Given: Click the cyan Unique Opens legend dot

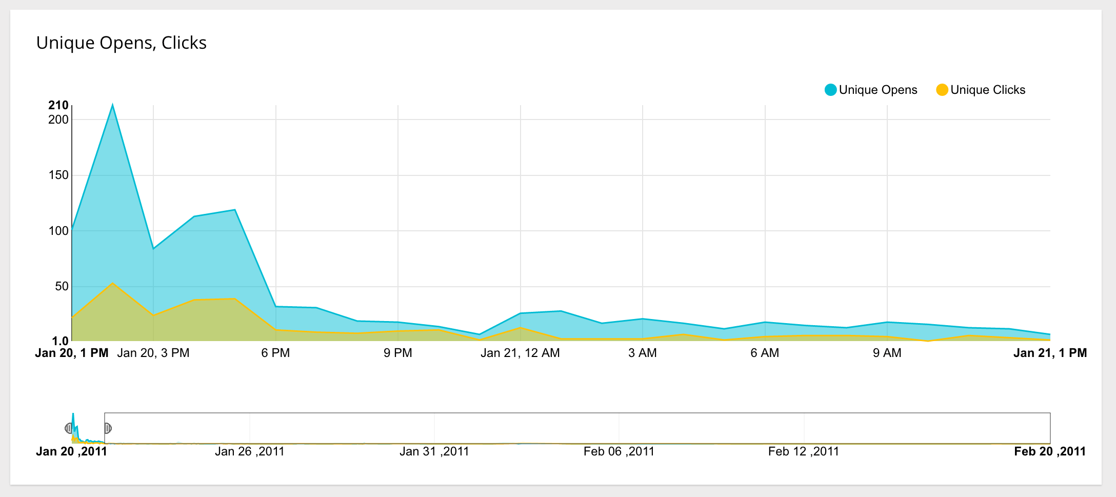Looking at the screenshot, I should click(831, 89).
